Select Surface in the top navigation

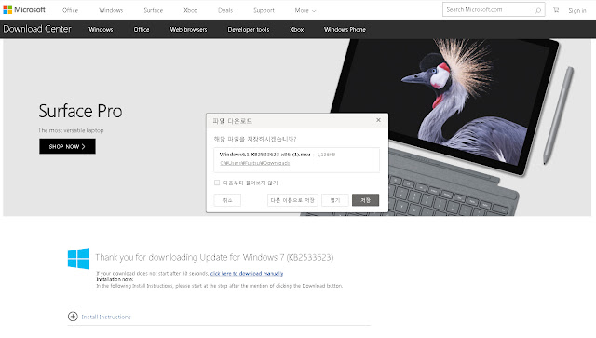pyautogui.click(x=153, y=10)
